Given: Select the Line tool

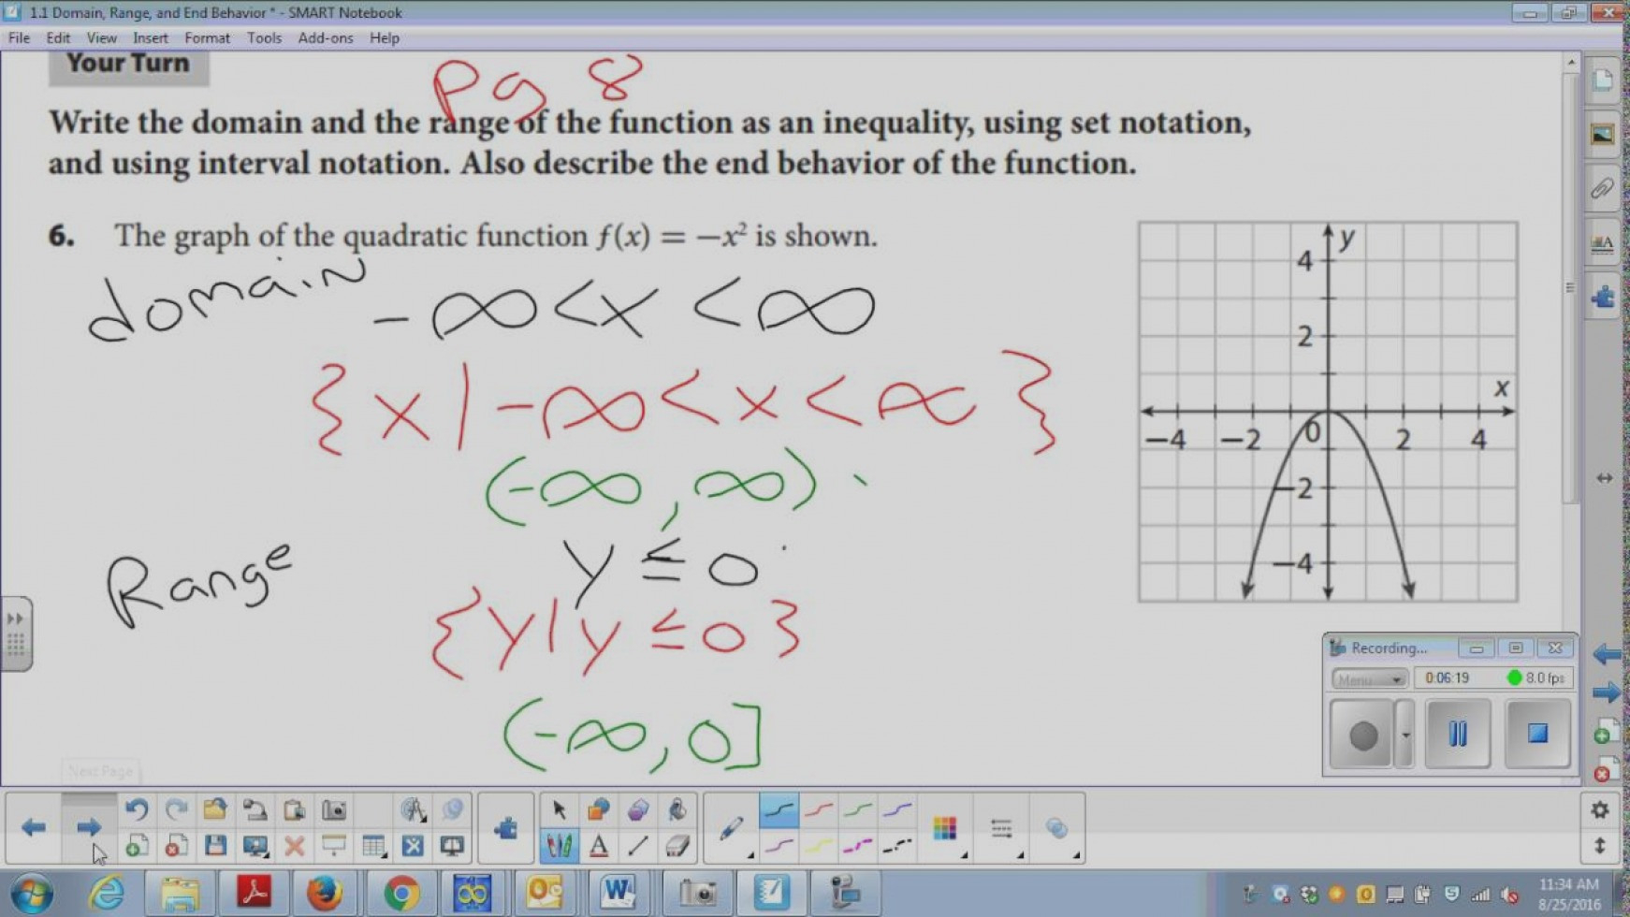Looking at the screenshot, I should (x=638, y=846).
